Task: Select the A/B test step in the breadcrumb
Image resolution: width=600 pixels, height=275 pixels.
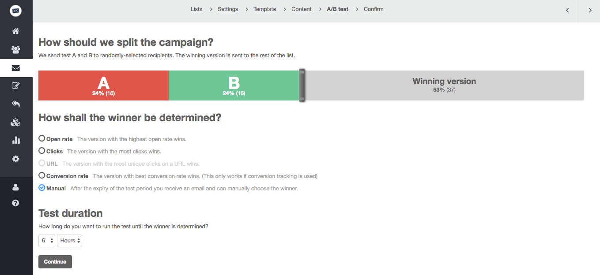Action: pyautogui.click(x=338, y=9)
